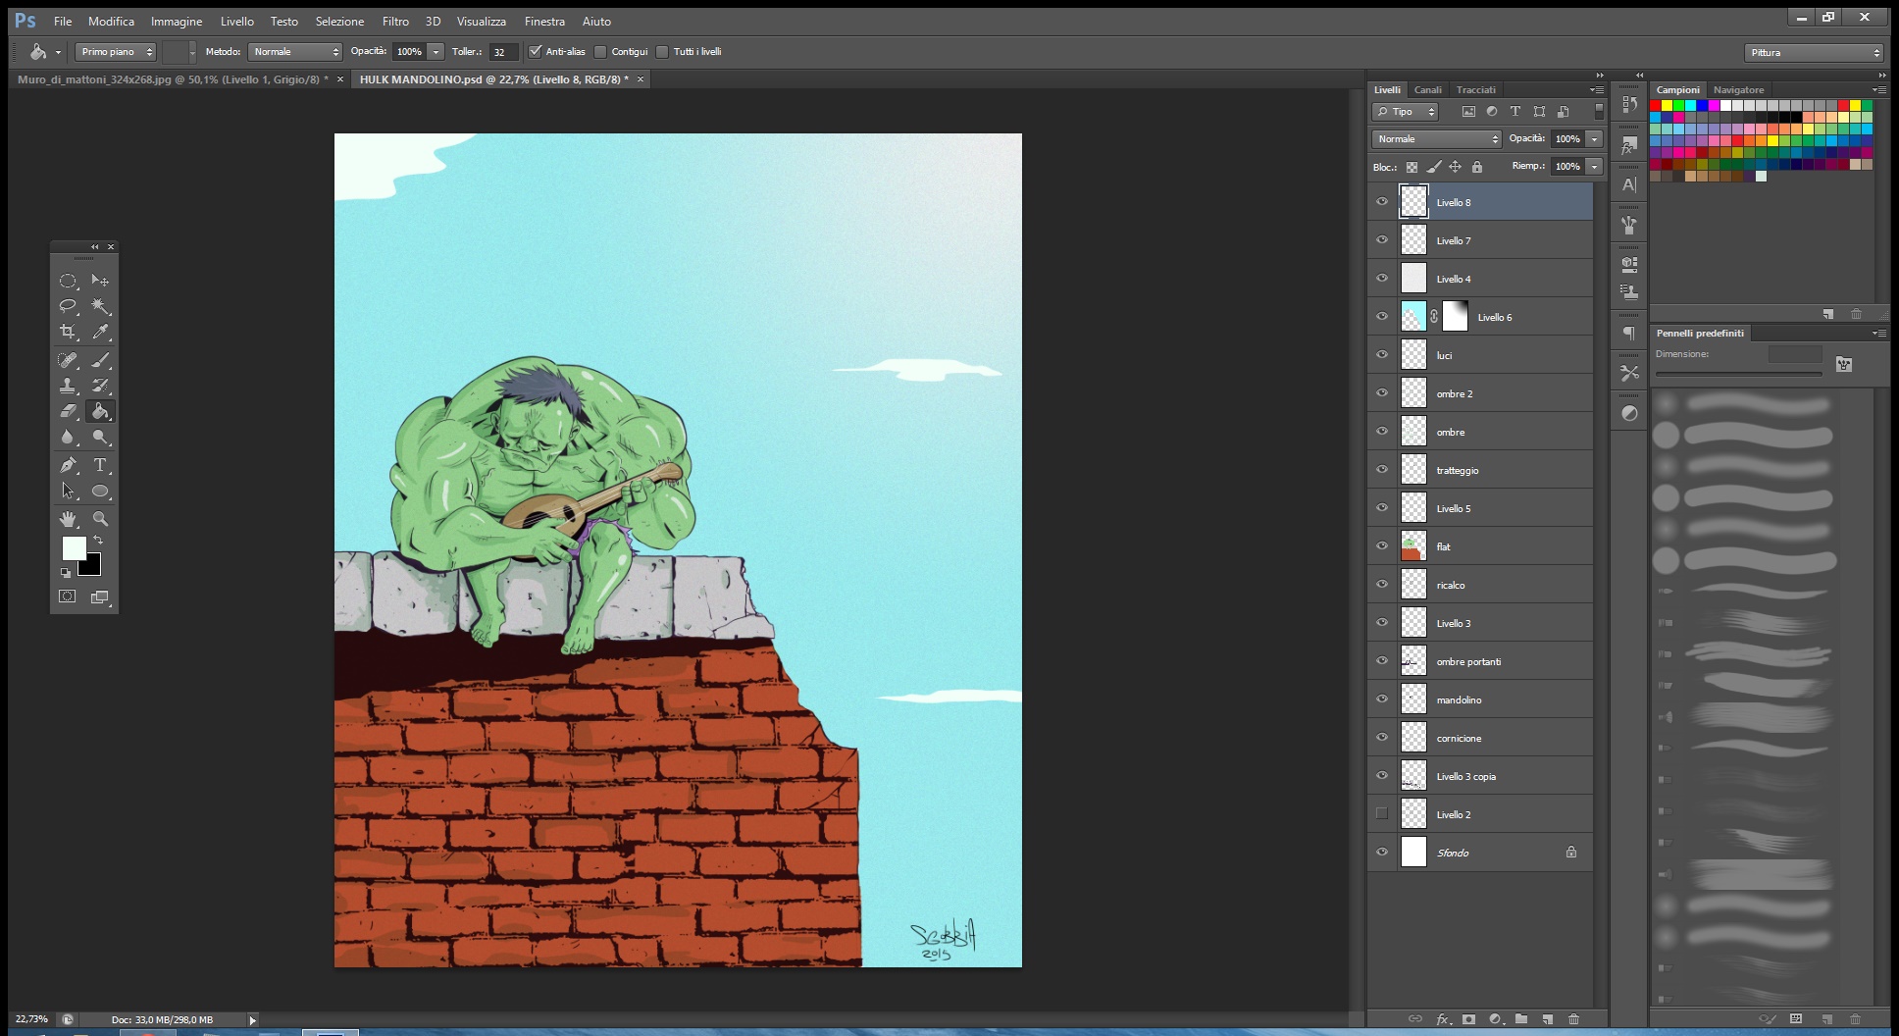The height and width of the screenshot is (1036, 1899).
Task: Click the Pen tool in toolbox
Action: (x=68, y=465)
